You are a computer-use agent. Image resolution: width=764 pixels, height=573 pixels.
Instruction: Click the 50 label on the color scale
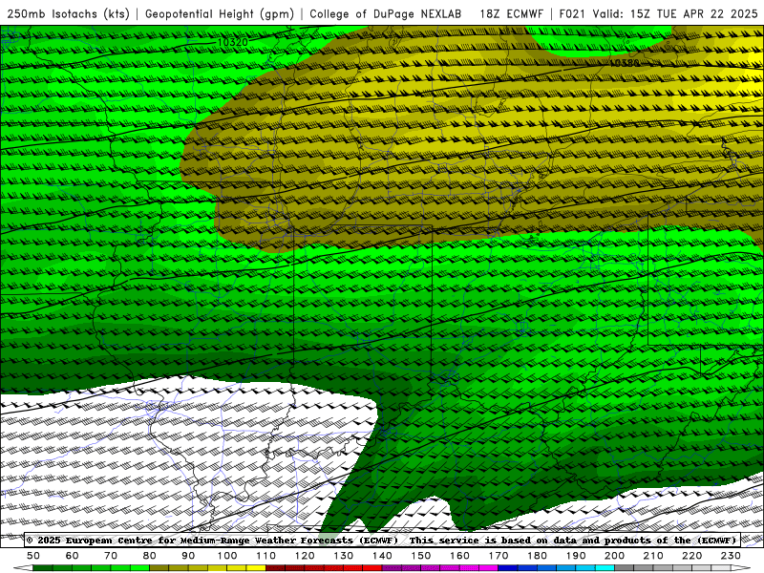click(x=33, y=556)
